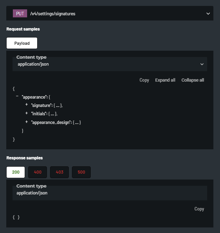Select the 200 response tab

click(16, 172)
